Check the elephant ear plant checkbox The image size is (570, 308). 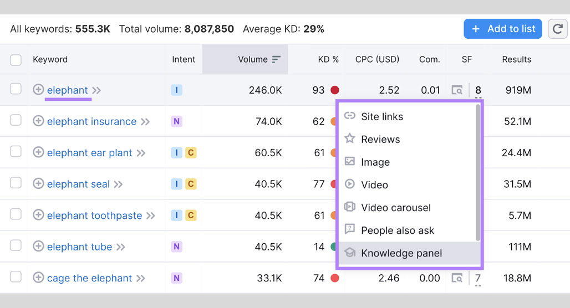click(16, 151)
